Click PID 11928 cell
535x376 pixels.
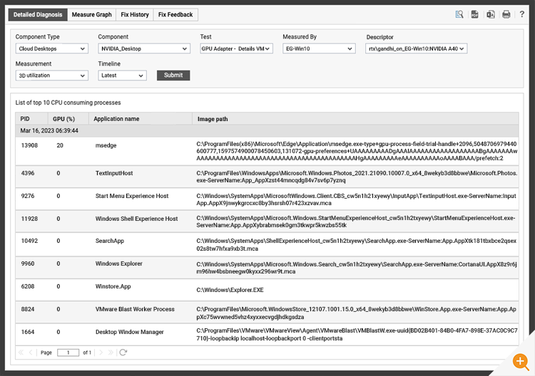click(29, 219)
